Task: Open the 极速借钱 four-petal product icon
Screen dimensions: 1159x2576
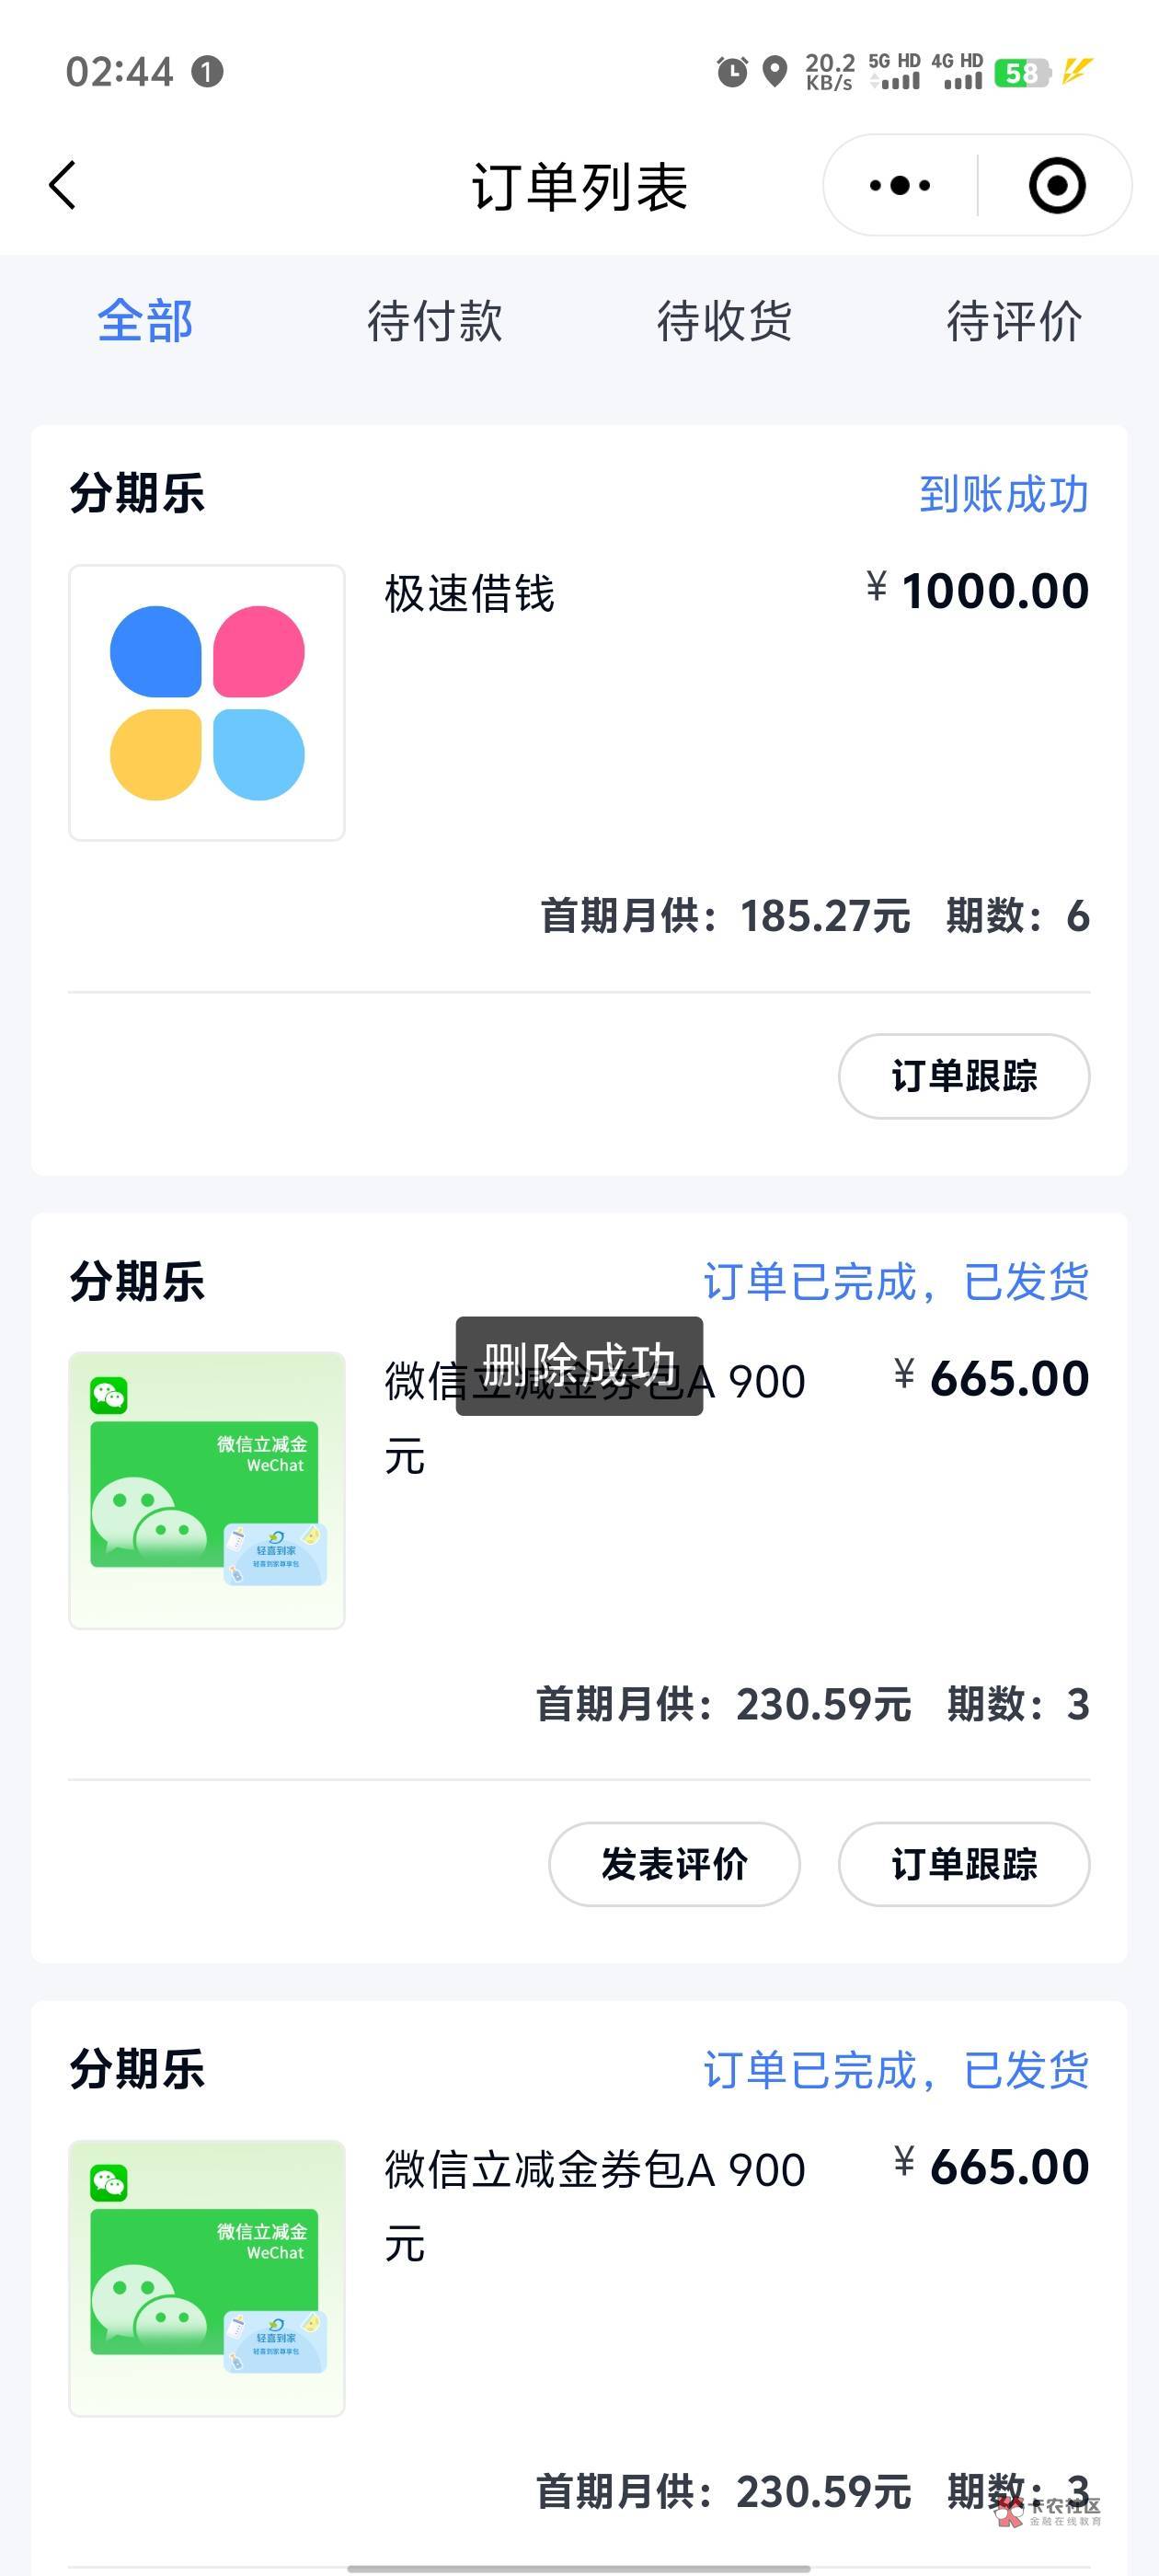Action: [x=207, y=703]
